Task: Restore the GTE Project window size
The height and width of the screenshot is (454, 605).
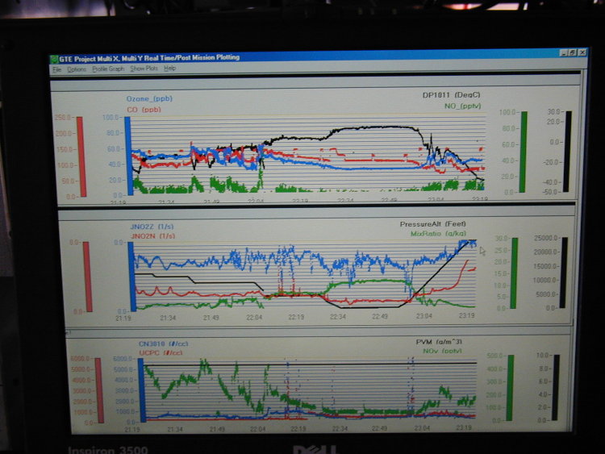Action: point(573,52)
